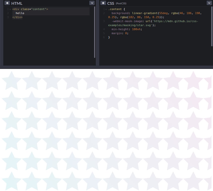
Task: Click the background property name
Action: coord(120,13)
